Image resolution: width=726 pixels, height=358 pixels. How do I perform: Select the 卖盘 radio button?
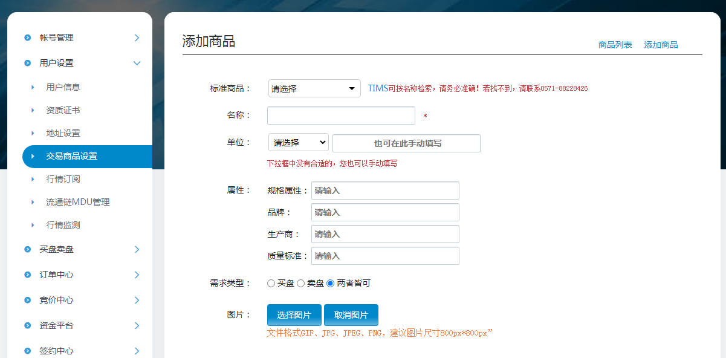(300, 283)
